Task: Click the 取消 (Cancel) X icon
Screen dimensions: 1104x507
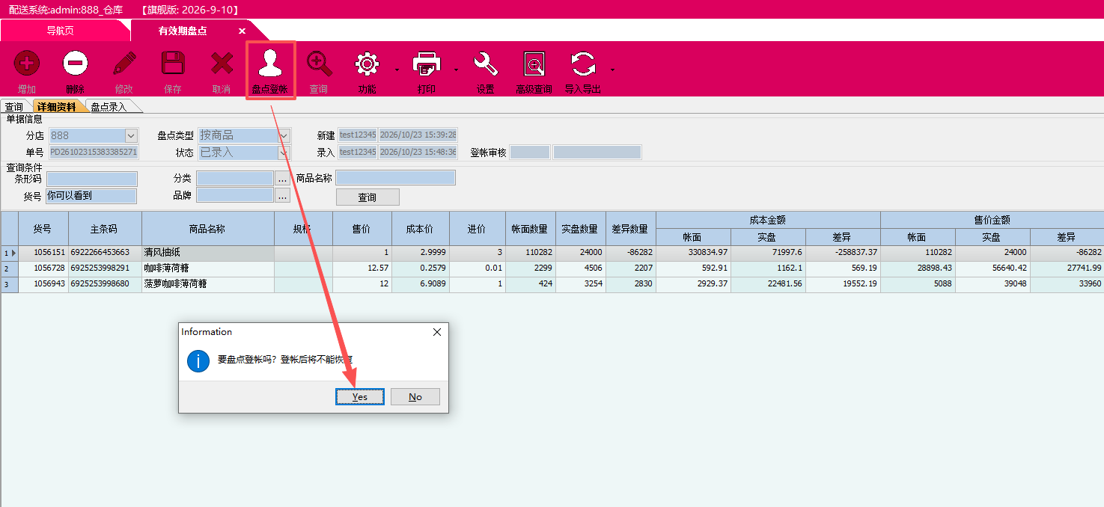Action: click(222, 64)
